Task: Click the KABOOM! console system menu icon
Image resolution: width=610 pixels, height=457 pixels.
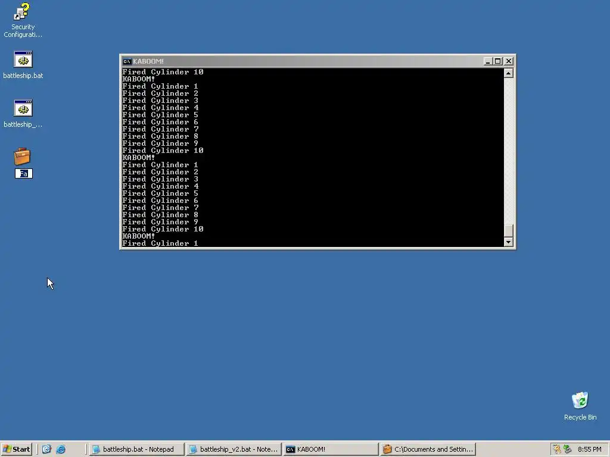Action: [x=127, y=61]
